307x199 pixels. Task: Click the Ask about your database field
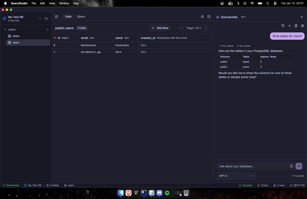tap(253, 166)
